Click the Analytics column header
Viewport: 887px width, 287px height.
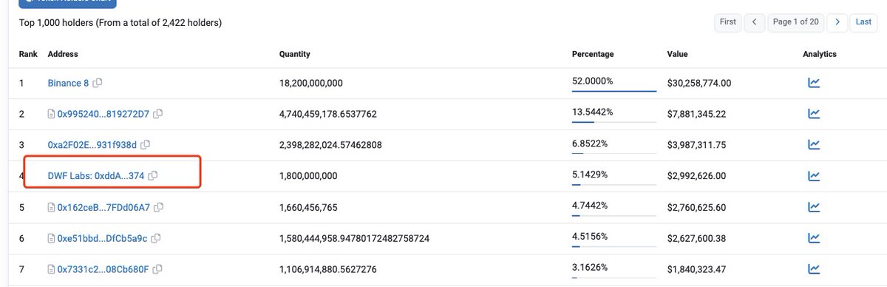pos(820,54)
